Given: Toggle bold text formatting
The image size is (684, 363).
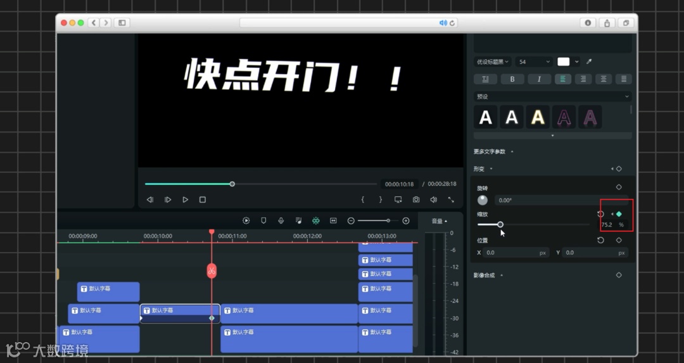Looking at the screenshot, I should [512, 79].
